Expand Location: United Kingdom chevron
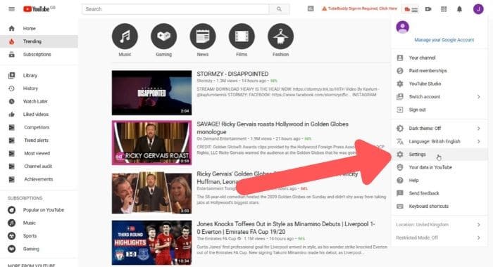Viewport: 493px width, 267px height. coord(478,225)
